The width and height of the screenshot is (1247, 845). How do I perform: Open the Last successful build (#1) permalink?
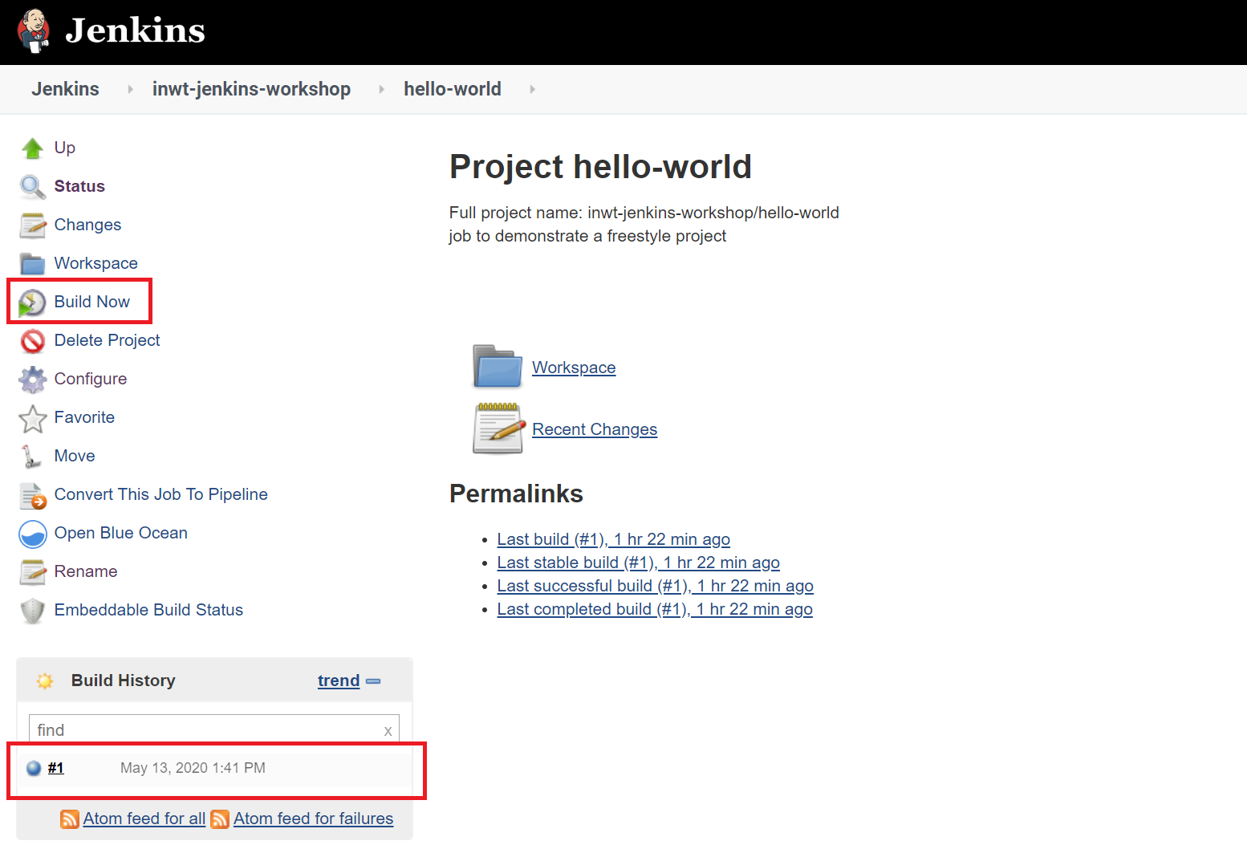[x=656, y=586]
